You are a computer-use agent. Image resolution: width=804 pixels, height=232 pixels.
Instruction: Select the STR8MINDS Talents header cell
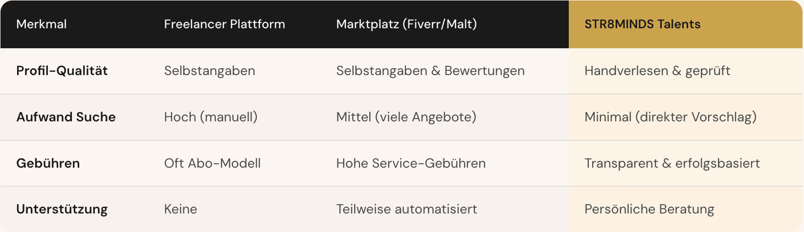642,24
